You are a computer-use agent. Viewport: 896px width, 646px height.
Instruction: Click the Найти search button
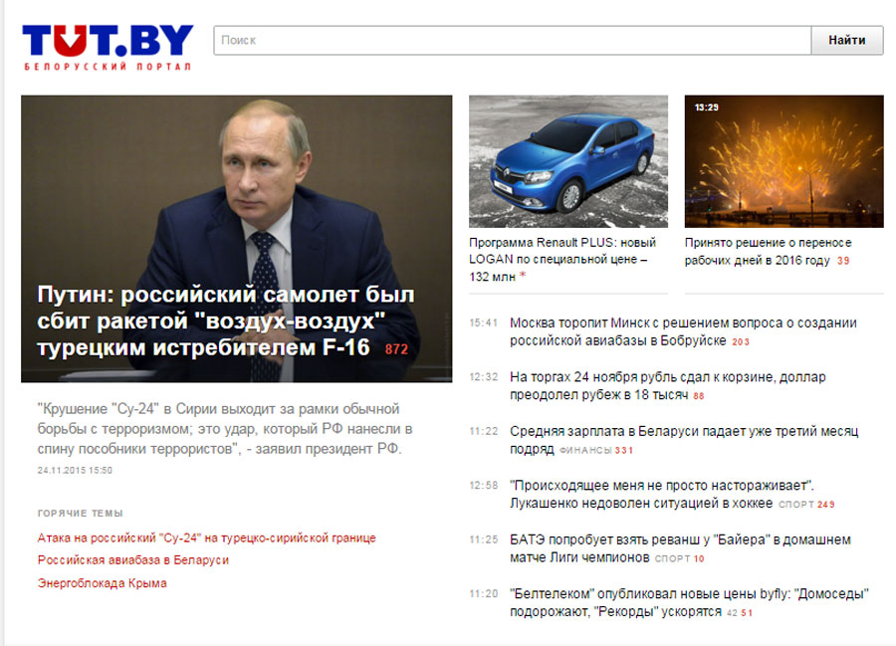[x=847, y=40]
